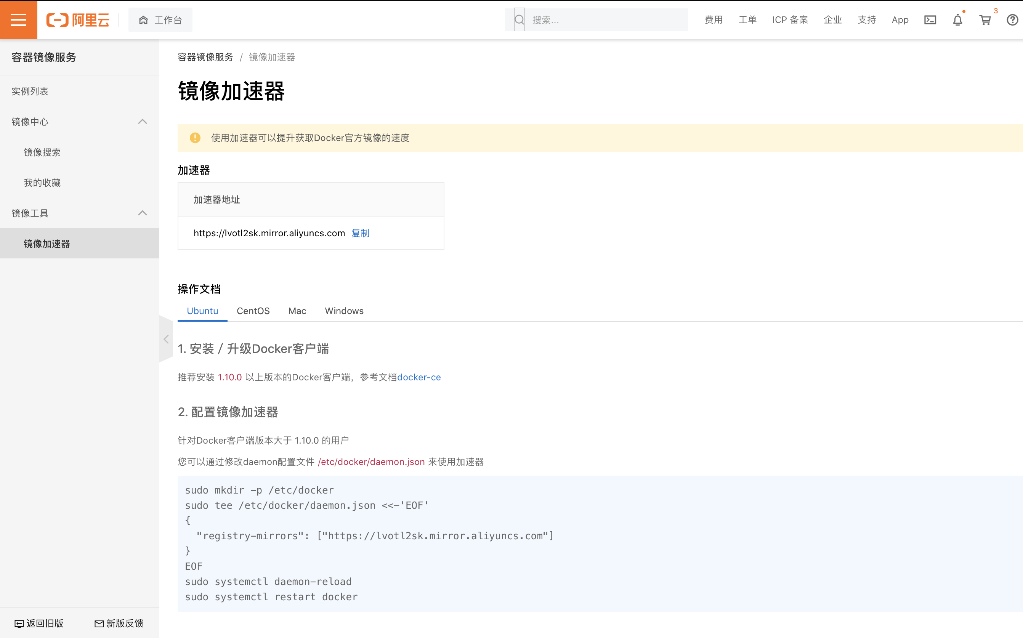This screenshot has height=638, width=1023.
Task: Open the 费用 top menu
Action: pos(714,20)
